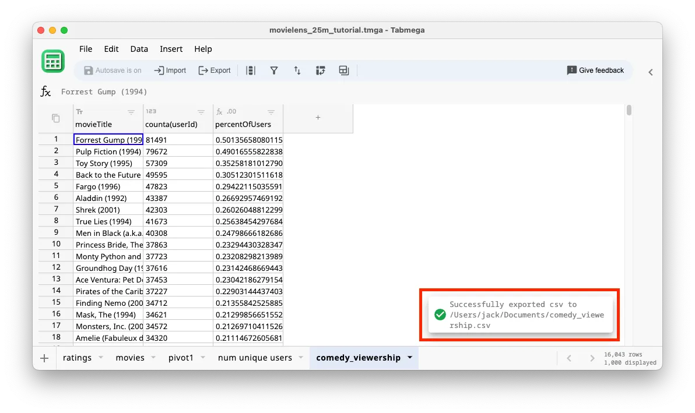Select the join tables icon in the toolbar
The height and width of the screenshot is (413, 695).
coord(343,70)
